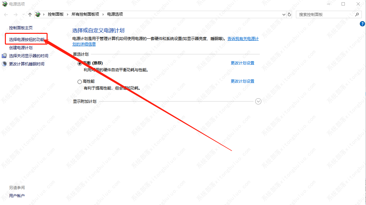The width and height of the screenshot is (366, 205).
Task: Click 创建电源计划 link
Action: 21,48
